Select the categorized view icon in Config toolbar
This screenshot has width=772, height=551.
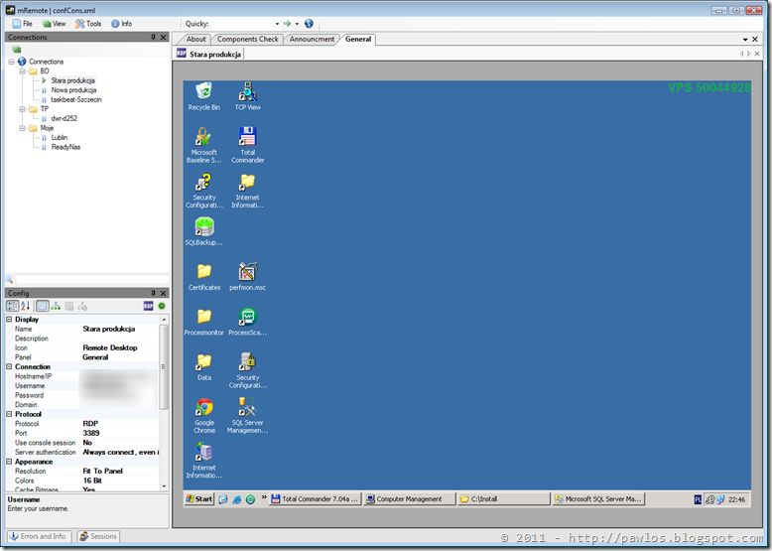[x=12, y=306]
